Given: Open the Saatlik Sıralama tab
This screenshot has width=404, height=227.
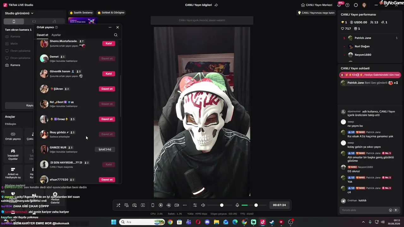Looking at the screenshot, I should [x=81, y=13].
